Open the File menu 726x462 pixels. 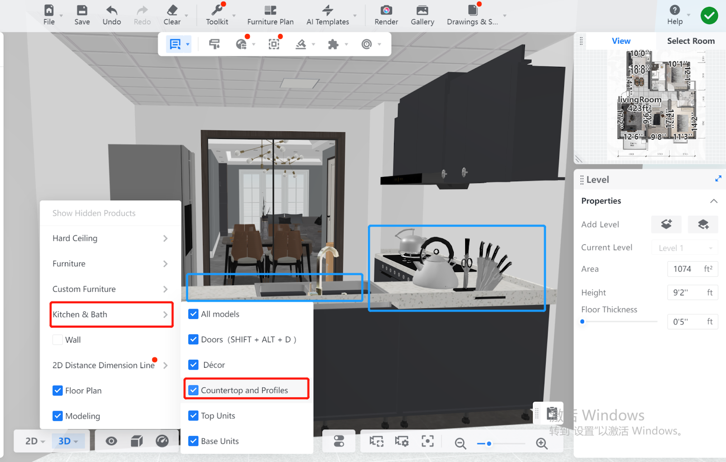49,15
